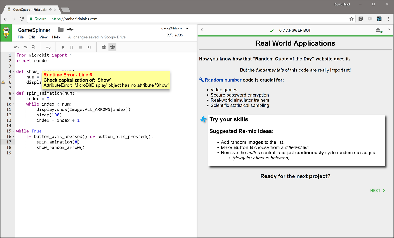Undo the last code edit
Viewport: 394px width, 238px height.
[16, 47]
